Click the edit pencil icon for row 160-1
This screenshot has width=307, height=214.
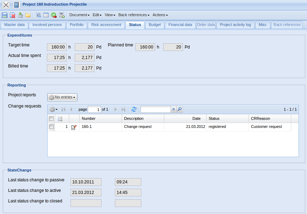[x=74, y=127]
